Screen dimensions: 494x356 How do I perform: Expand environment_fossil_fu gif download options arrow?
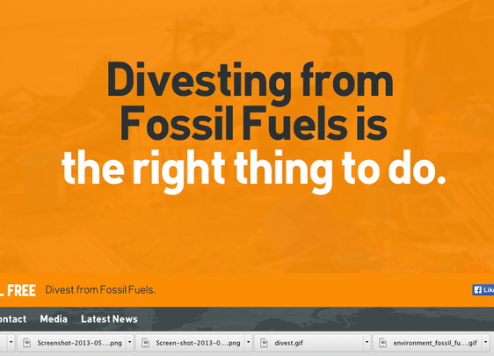coord(485,342)
